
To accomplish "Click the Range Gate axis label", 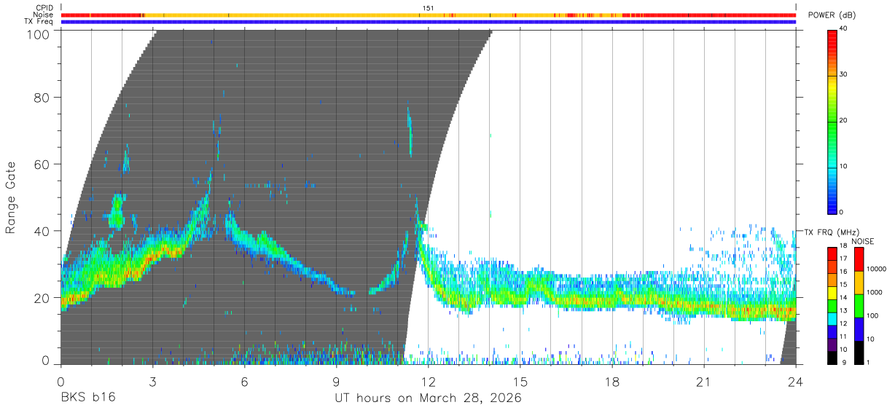I will (x=11, y=197).
